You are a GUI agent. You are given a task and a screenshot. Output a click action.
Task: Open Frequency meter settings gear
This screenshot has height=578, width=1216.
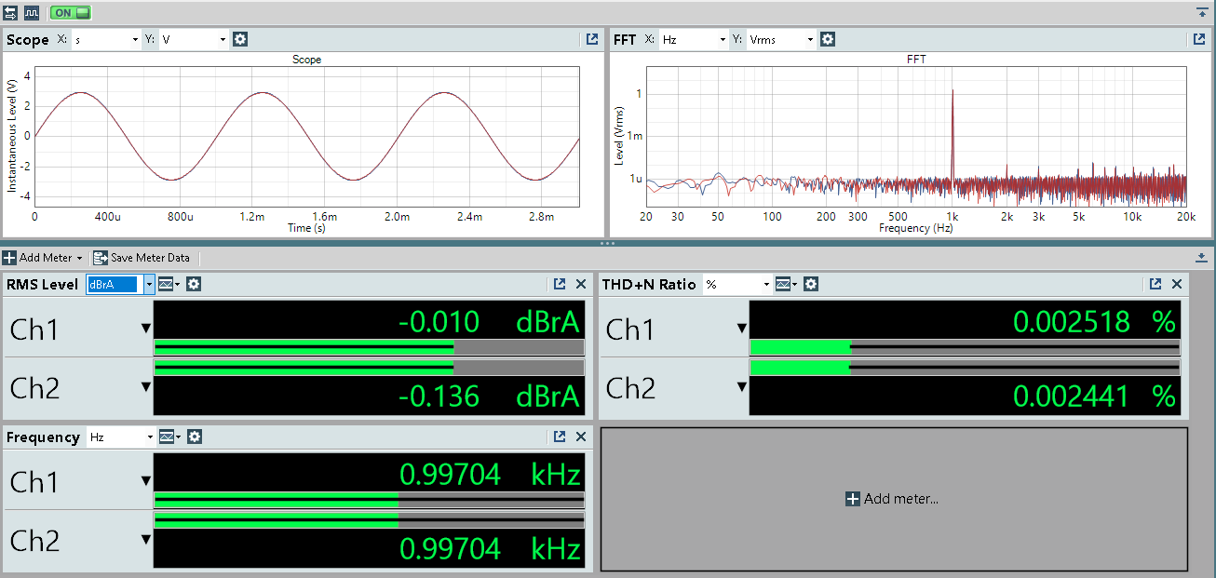coord(195,437)
